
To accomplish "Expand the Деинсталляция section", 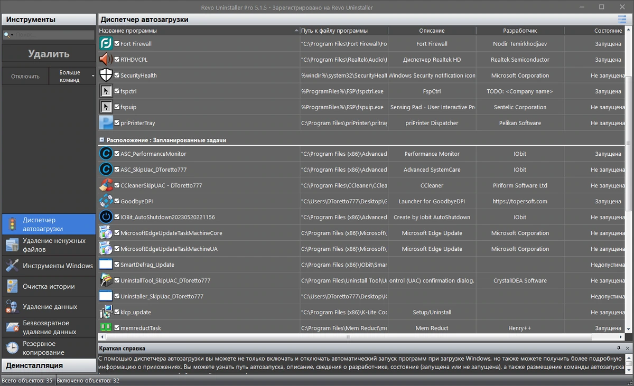I will pyautogui.click(x=48, y=365).
